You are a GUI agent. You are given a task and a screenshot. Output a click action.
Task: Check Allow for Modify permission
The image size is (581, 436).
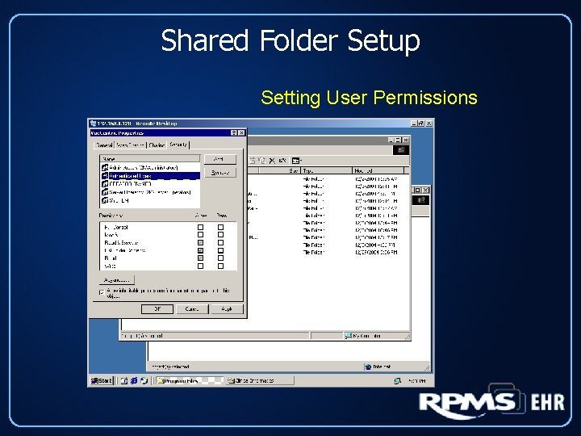pyautogui.click(x=200, y=235)
